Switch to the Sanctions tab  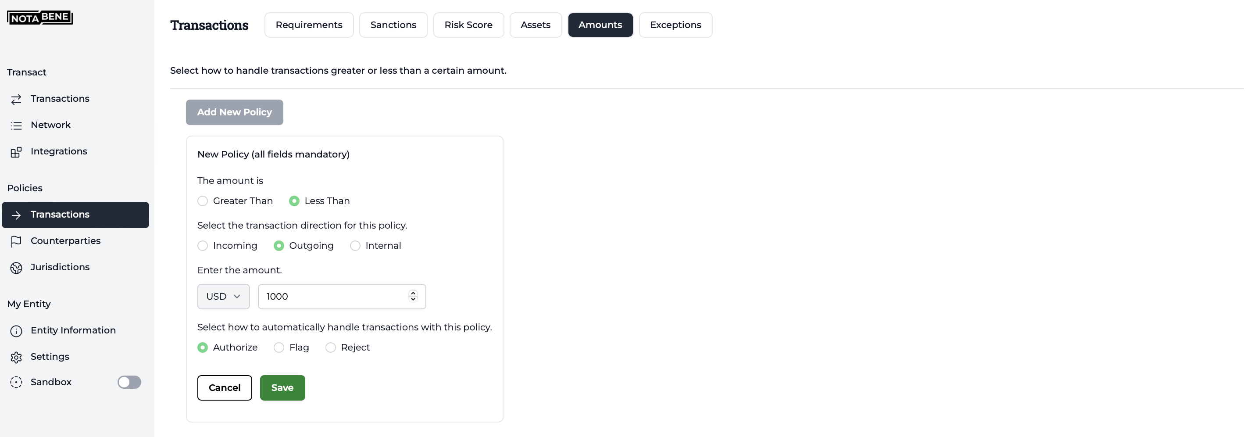click(393, 25)
